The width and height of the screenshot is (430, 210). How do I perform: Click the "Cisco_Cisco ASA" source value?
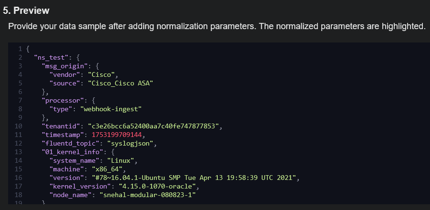(121, 83)
